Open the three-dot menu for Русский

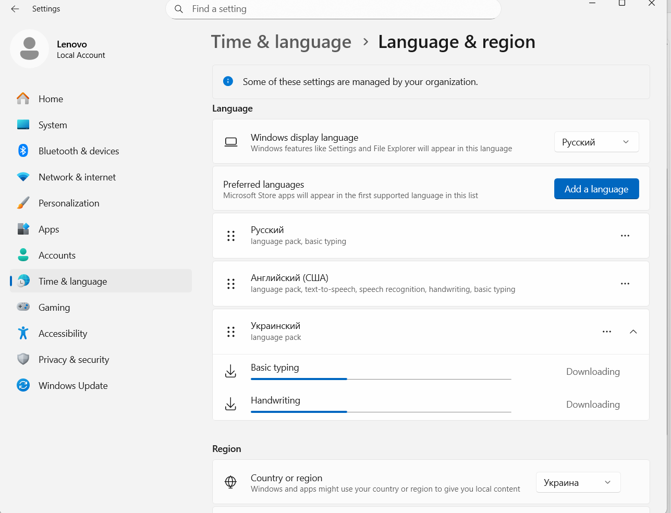coord(625,236)
